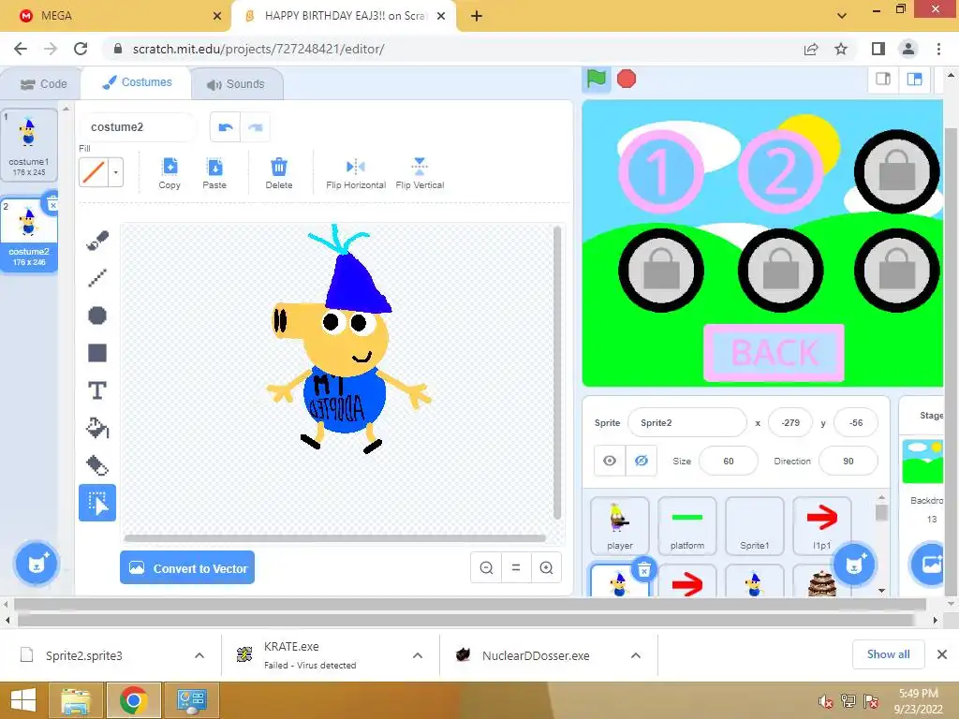
Task: Expand NuclearDDosser.exe download options
Action: tap(636, 655)
